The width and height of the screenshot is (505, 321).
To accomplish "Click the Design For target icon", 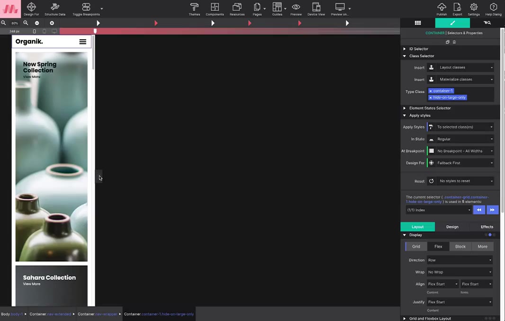I will click(31, 7).
